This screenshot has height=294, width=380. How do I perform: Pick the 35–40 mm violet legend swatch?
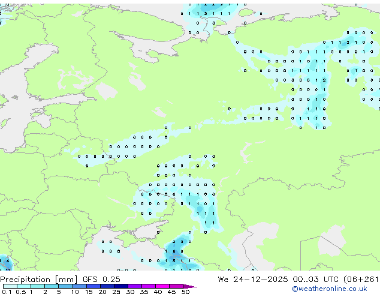click(149, 286)
